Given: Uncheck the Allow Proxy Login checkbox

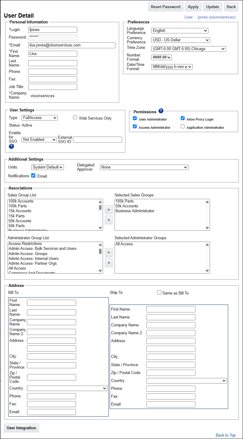Looking at the screenshot, I should (182, 118).
